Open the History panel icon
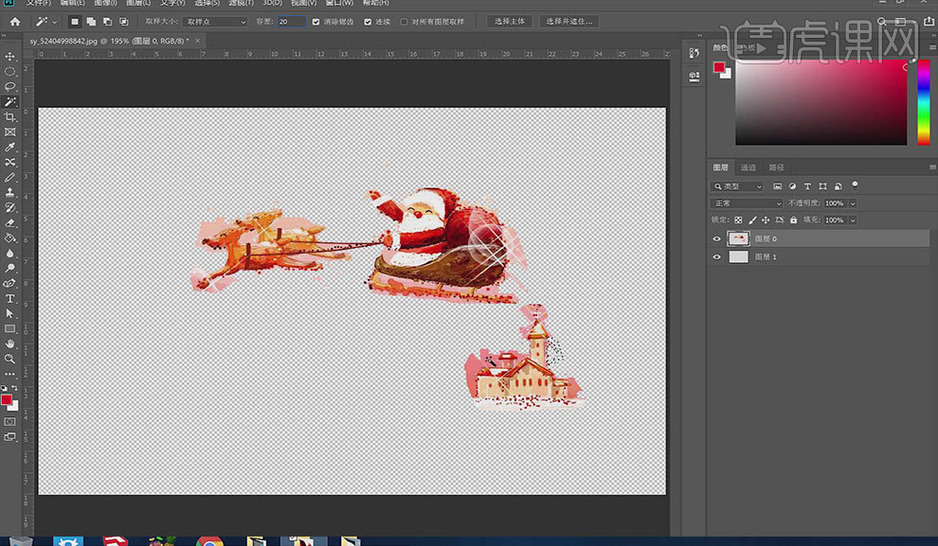938x546 pixels. pyautogui.click(x=694, y=53)
